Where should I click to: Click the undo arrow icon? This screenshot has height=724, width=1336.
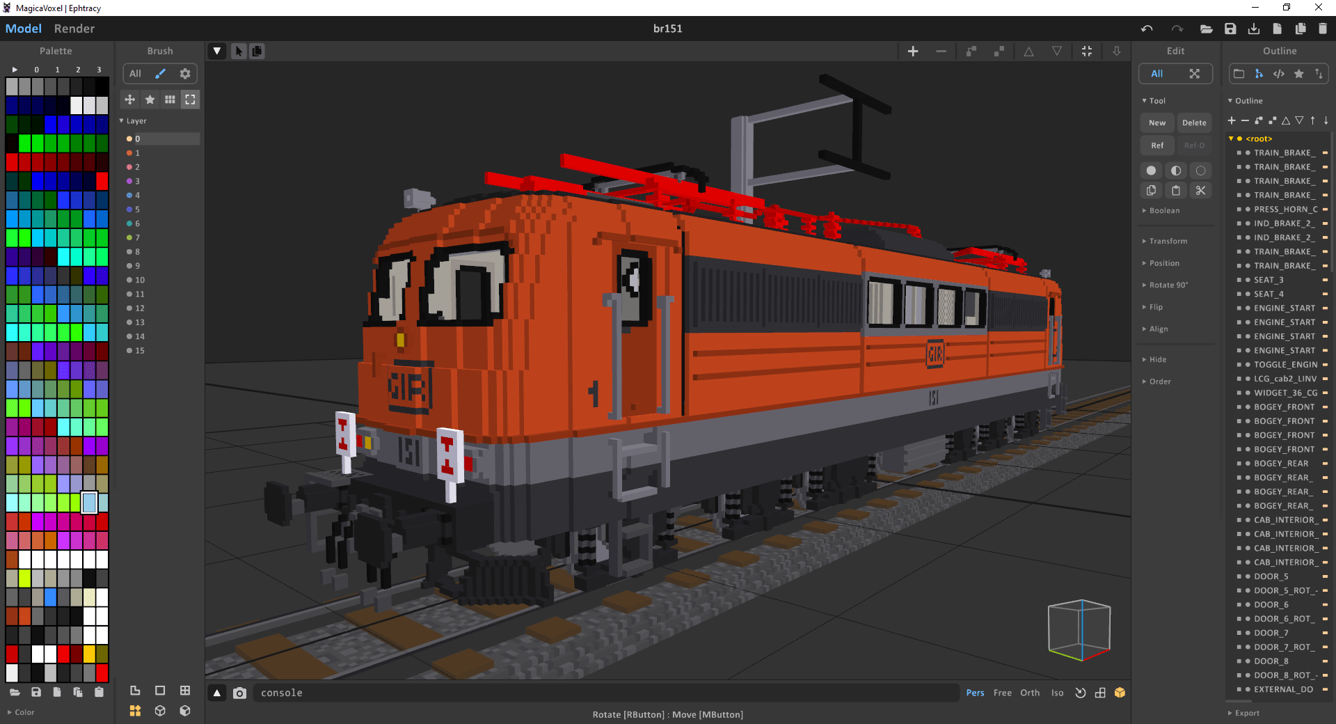click(x=1147, y=29)
